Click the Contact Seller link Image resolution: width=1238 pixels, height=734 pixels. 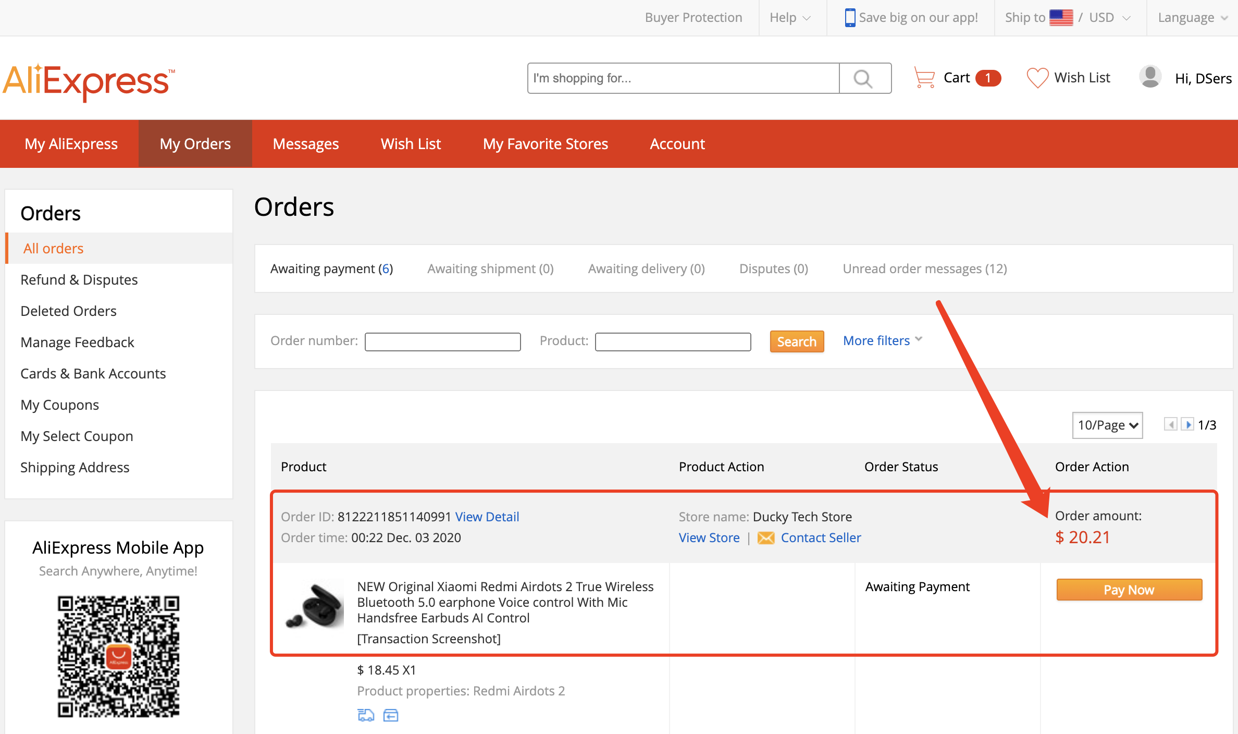821,537
